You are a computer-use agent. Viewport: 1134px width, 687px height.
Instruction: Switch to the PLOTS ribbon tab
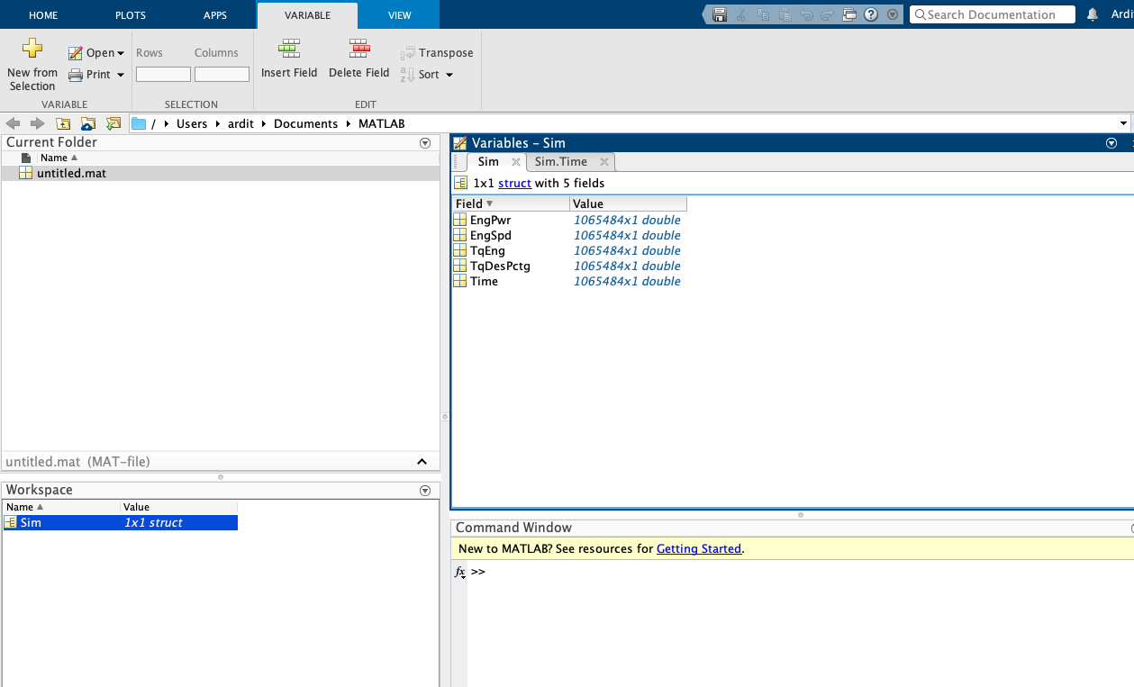[131, 15]
